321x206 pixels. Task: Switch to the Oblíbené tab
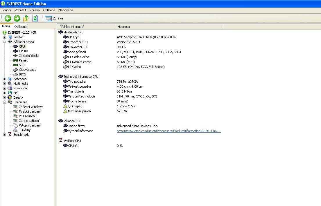[20, 27]
